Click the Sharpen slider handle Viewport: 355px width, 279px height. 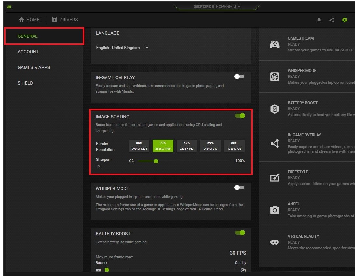point(156,161)
